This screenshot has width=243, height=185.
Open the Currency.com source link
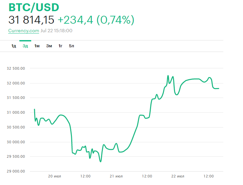24,31
